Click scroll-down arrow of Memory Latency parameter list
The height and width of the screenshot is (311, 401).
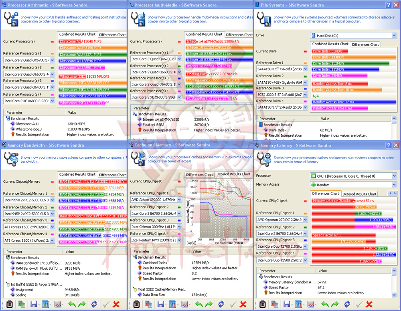(394, 295)
